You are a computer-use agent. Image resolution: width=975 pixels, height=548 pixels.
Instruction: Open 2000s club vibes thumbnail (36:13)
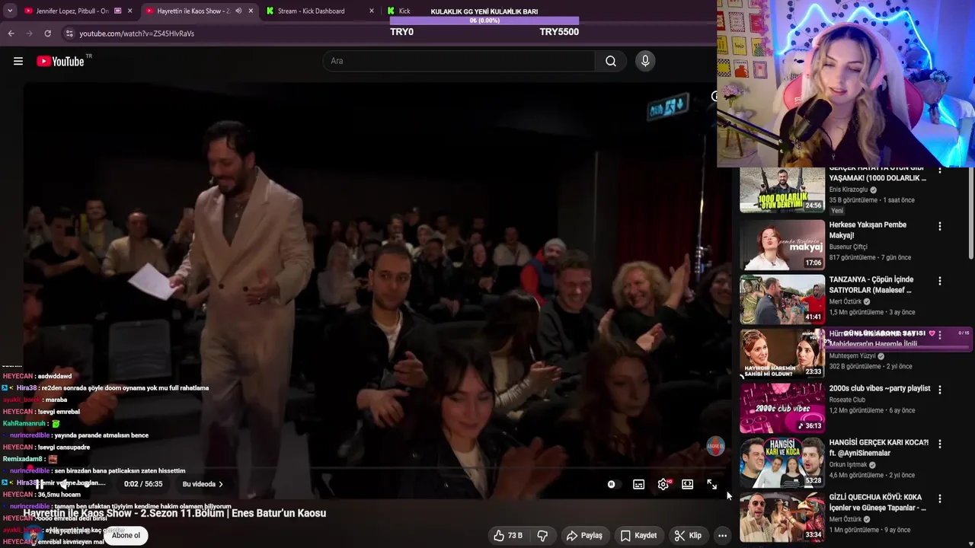pos(782,409)
